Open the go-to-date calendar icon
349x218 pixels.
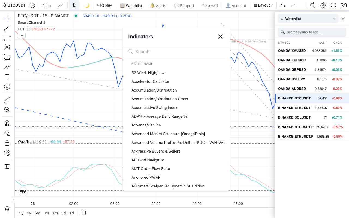click(x=83, y=213)
